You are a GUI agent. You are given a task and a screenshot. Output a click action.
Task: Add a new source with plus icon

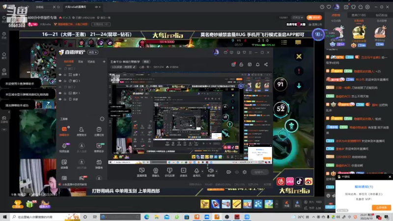point(104,62)
